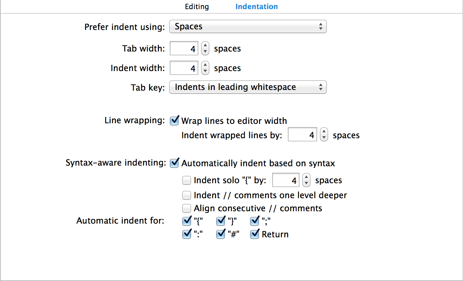This screenshot has height=281, width=464.
Task: Open the Prefer indent using dropdown
Action: click(x=248, y=27)
